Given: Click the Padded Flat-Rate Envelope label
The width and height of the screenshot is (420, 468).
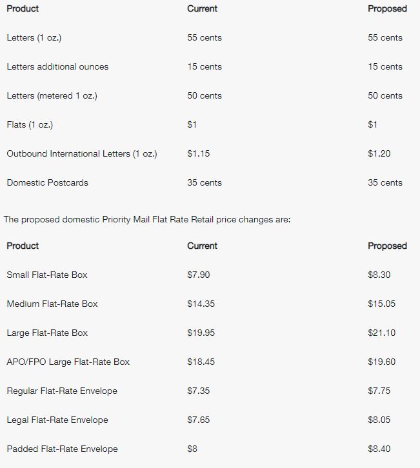Looking at the screenshot, I should 63,449.
